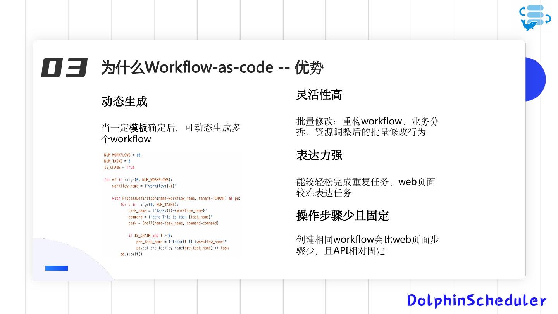The width and height of the screenshot is (558, 314).
Task: Click the DolphinScheduler dolphin logo icon
Action: 534,16
